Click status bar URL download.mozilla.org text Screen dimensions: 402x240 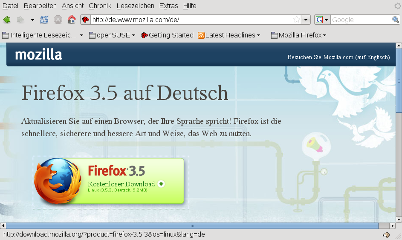[104, 234]
